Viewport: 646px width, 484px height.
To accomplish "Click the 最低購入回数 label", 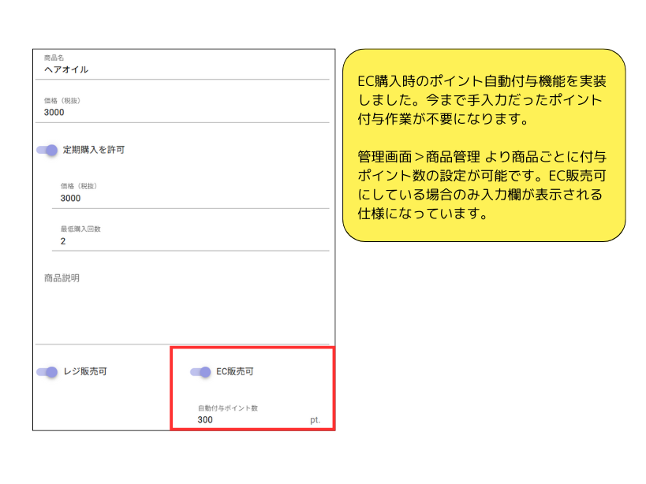I will pyautogui.click(x=80, y=229).
